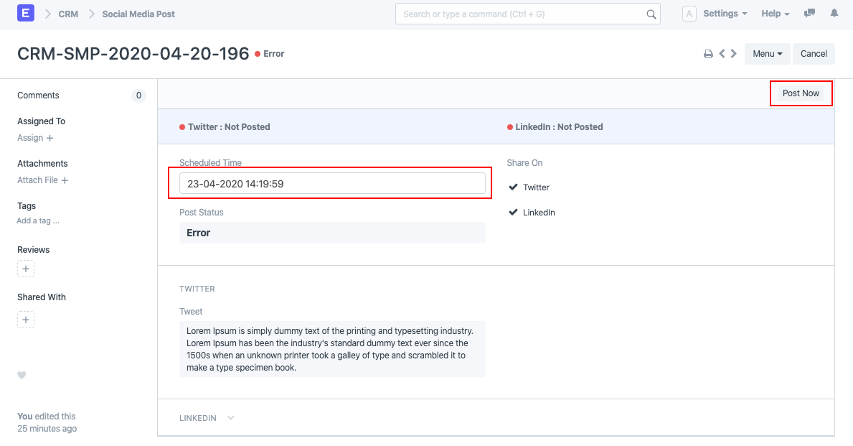Toggle the Twitter share checkbox
Image resolution: width=853 pixels, height=446 pixels.
[x=513, y=187]
